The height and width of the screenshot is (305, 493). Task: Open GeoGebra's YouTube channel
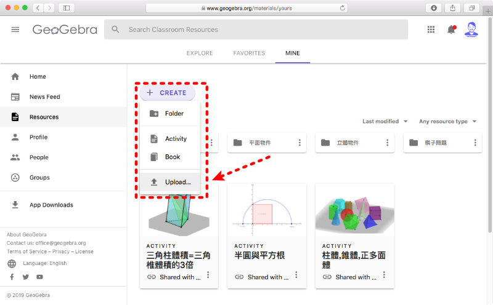pyautogui.click(x=39, y=277)
